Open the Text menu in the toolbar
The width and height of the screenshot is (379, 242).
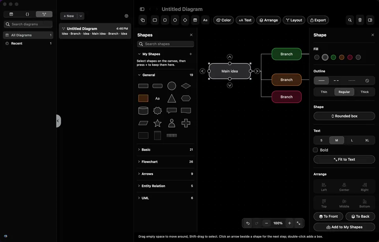245,20
